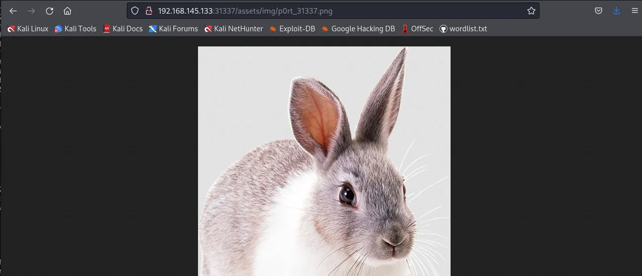
Task: Open the Firefox application menu
Action: [635, 11]
